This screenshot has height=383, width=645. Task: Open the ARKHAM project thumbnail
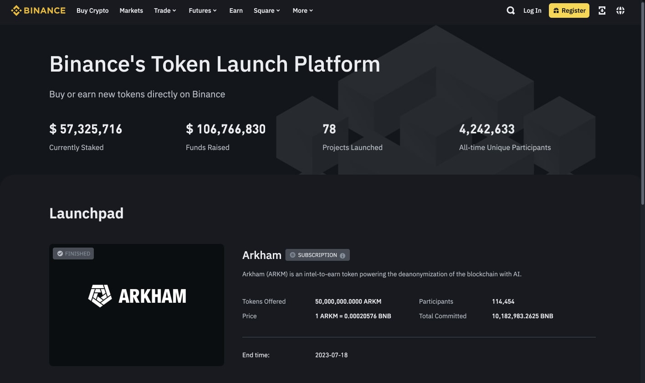[x=137, y=305]
